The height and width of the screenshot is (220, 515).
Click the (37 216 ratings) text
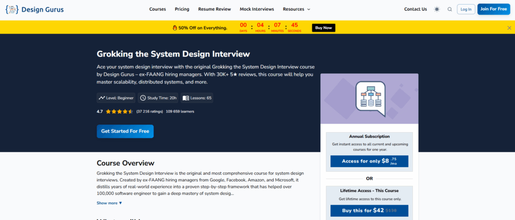149,112
